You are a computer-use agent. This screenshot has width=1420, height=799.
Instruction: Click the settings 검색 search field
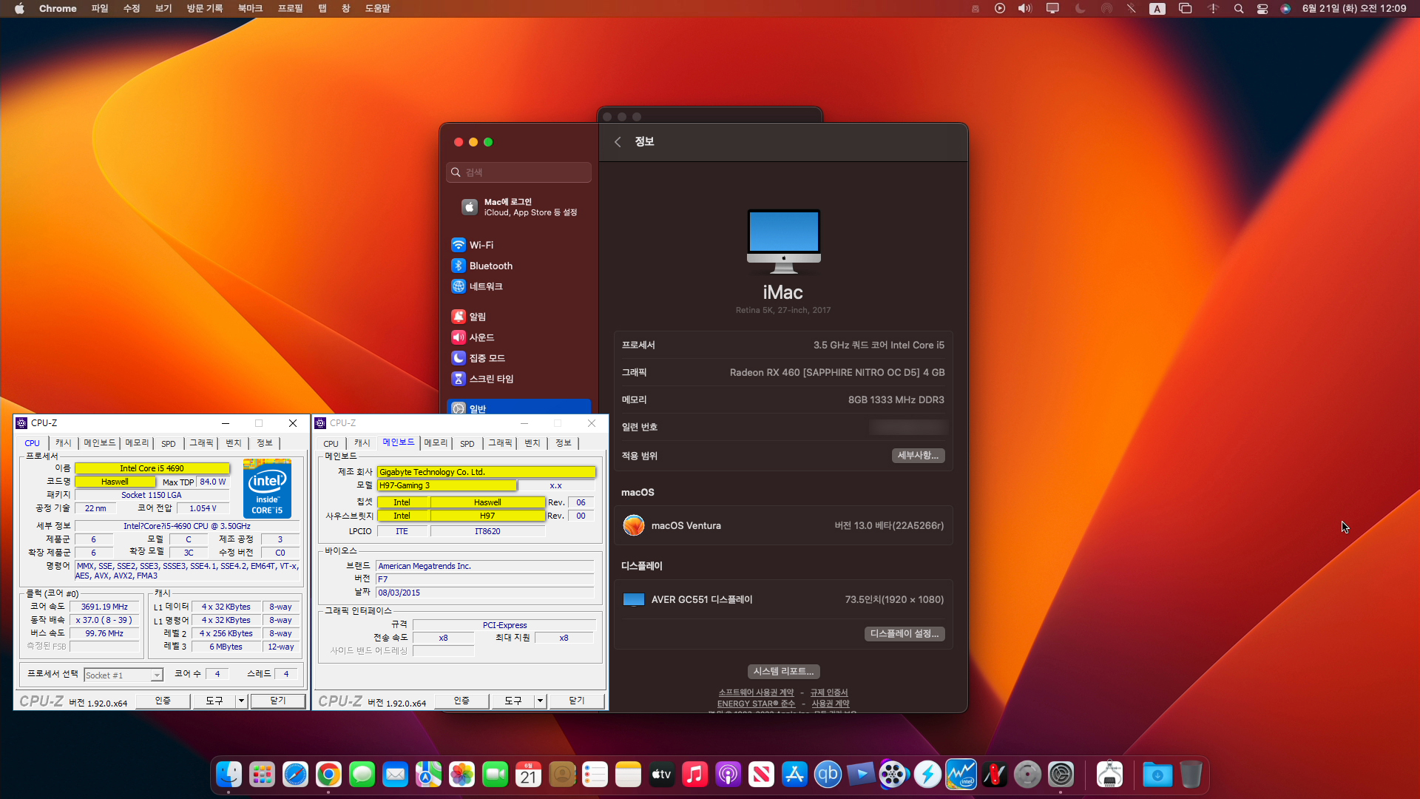[x=518, y=172]
